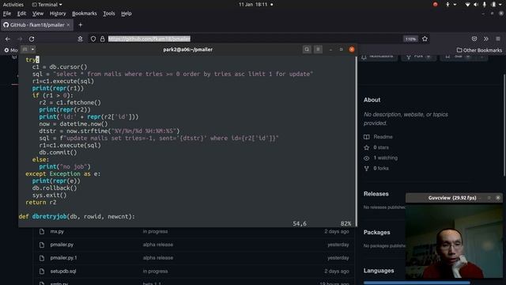Open the system menu dropdown arrow

pos(501,5)
